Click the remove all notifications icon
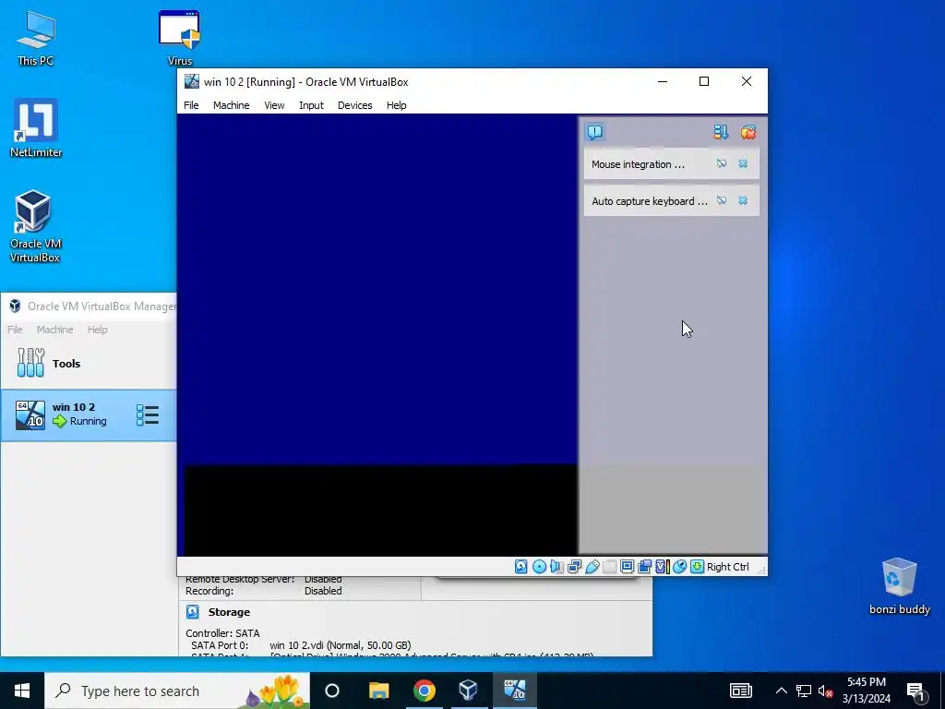The image size is (945, 709). tap(748, 132)
